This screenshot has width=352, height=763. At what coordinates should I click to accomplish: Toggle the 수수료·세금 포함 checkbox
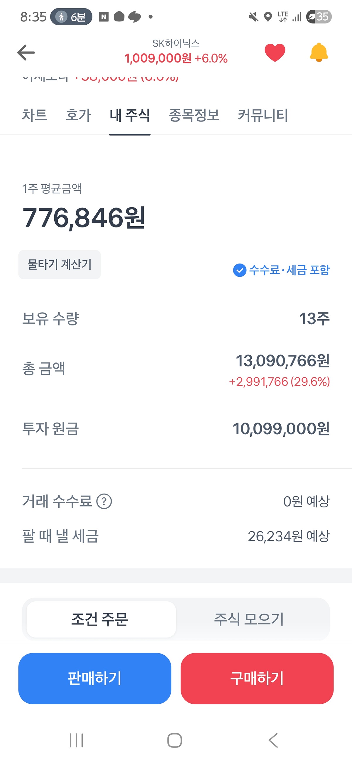point(240,270)
